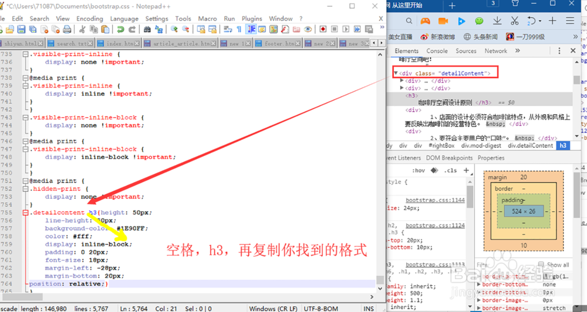This screenshot has width=587, height=312.
Task: Zoom in using the magnifier plus icon
Action: pyautogui.click(x=174, y=29)
